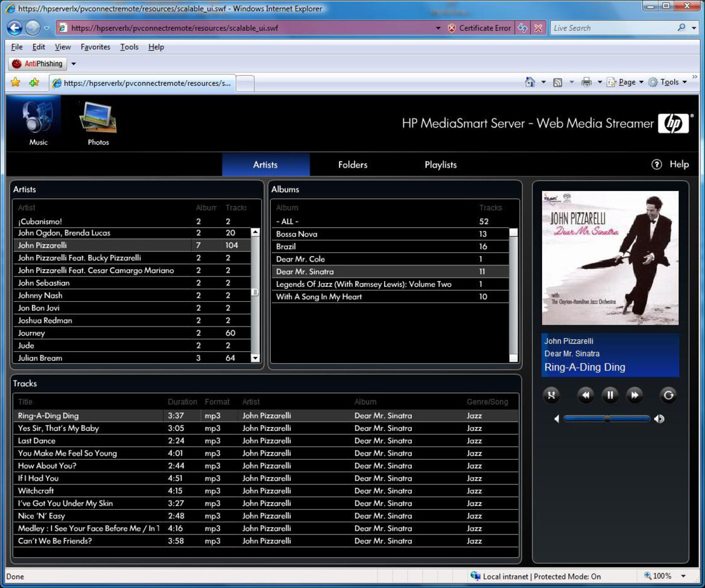
Task: Click the Live Search magnifier icon
Action: (681, 27)
